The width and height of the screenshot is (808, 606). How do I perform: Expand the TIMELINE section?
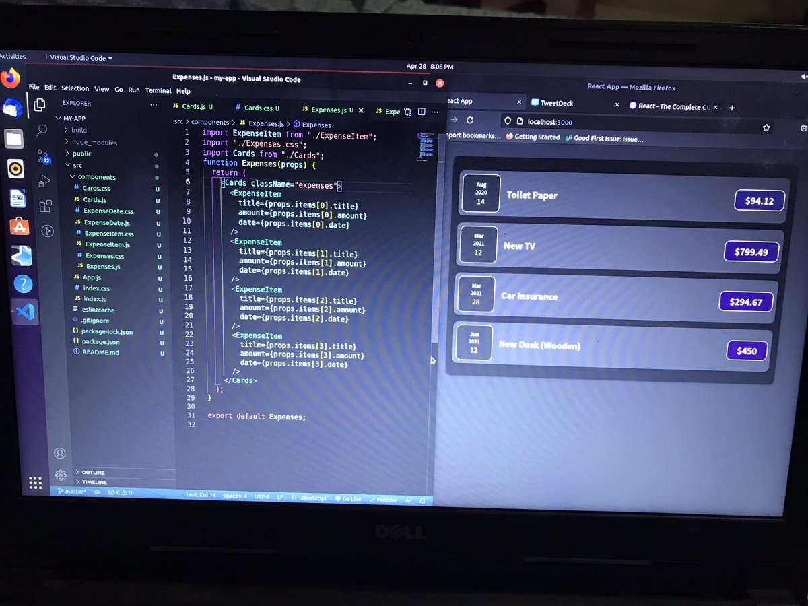[92, 482]
